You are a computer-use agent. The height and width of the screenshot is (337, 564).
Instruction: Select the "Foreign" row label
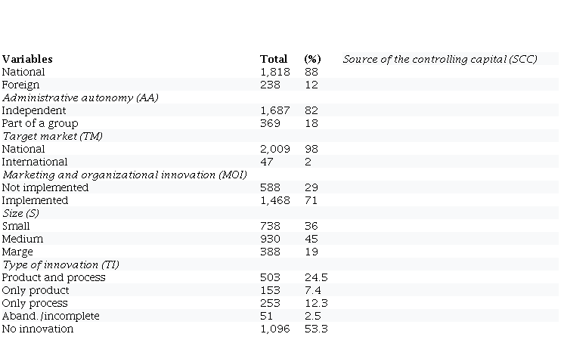point(20,85)
